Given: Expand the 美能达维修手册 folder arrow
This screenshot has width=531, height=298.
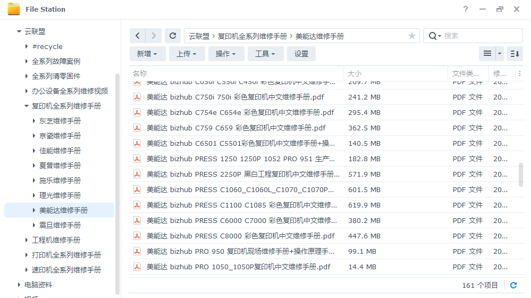Looking at the screenshot, I should click(x=34, y=210).
